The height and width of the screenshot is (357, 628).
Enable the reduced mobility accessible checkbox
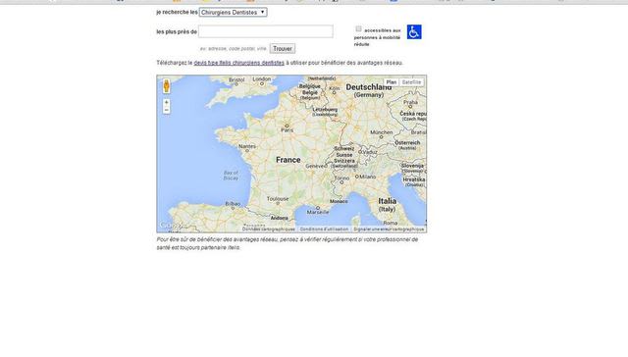pyautogui.click(x=358, y=28)
